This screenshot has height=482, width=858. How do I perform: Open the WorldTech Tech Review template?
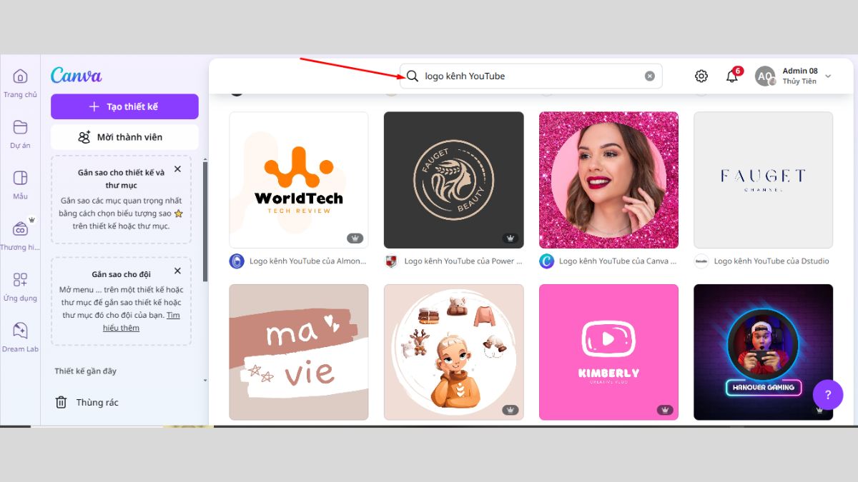[299, 180]
